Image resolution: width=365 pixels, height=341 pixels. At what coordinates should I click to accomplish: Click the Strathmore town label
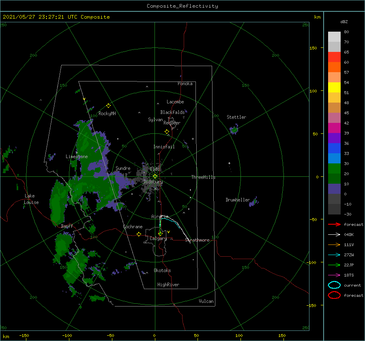pyautogui.click(x=197, y=240)
